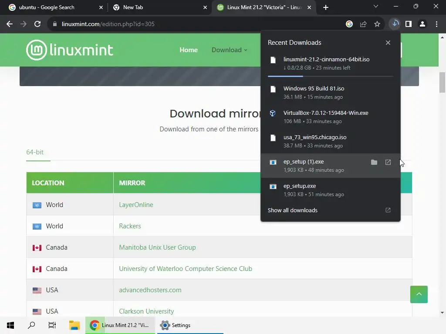
Task: Click scrollbar down arrow
Action: (x=442, y=313)
